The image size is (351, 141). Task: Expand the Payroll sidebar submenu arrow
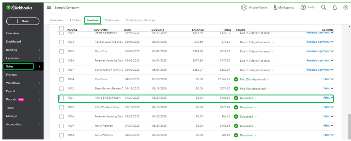coord(40,91)
